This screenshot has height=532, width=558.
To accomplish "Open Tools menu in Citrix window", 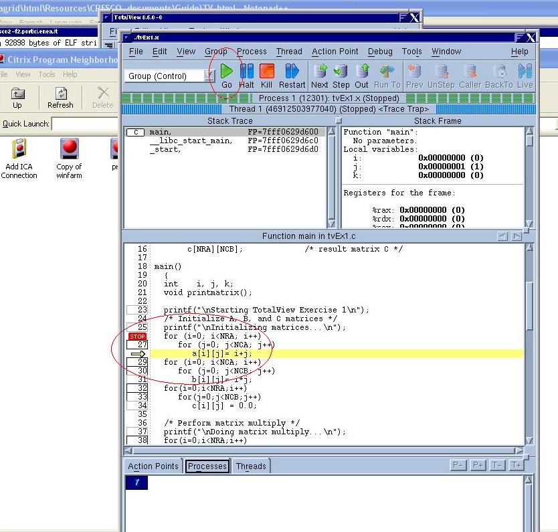I will (47, 74).
